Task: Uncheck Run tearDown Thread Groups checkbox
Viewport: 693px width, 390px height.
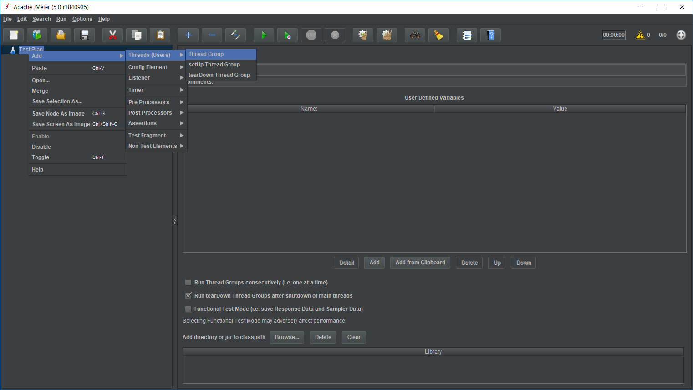Action: tap(188, 296)
